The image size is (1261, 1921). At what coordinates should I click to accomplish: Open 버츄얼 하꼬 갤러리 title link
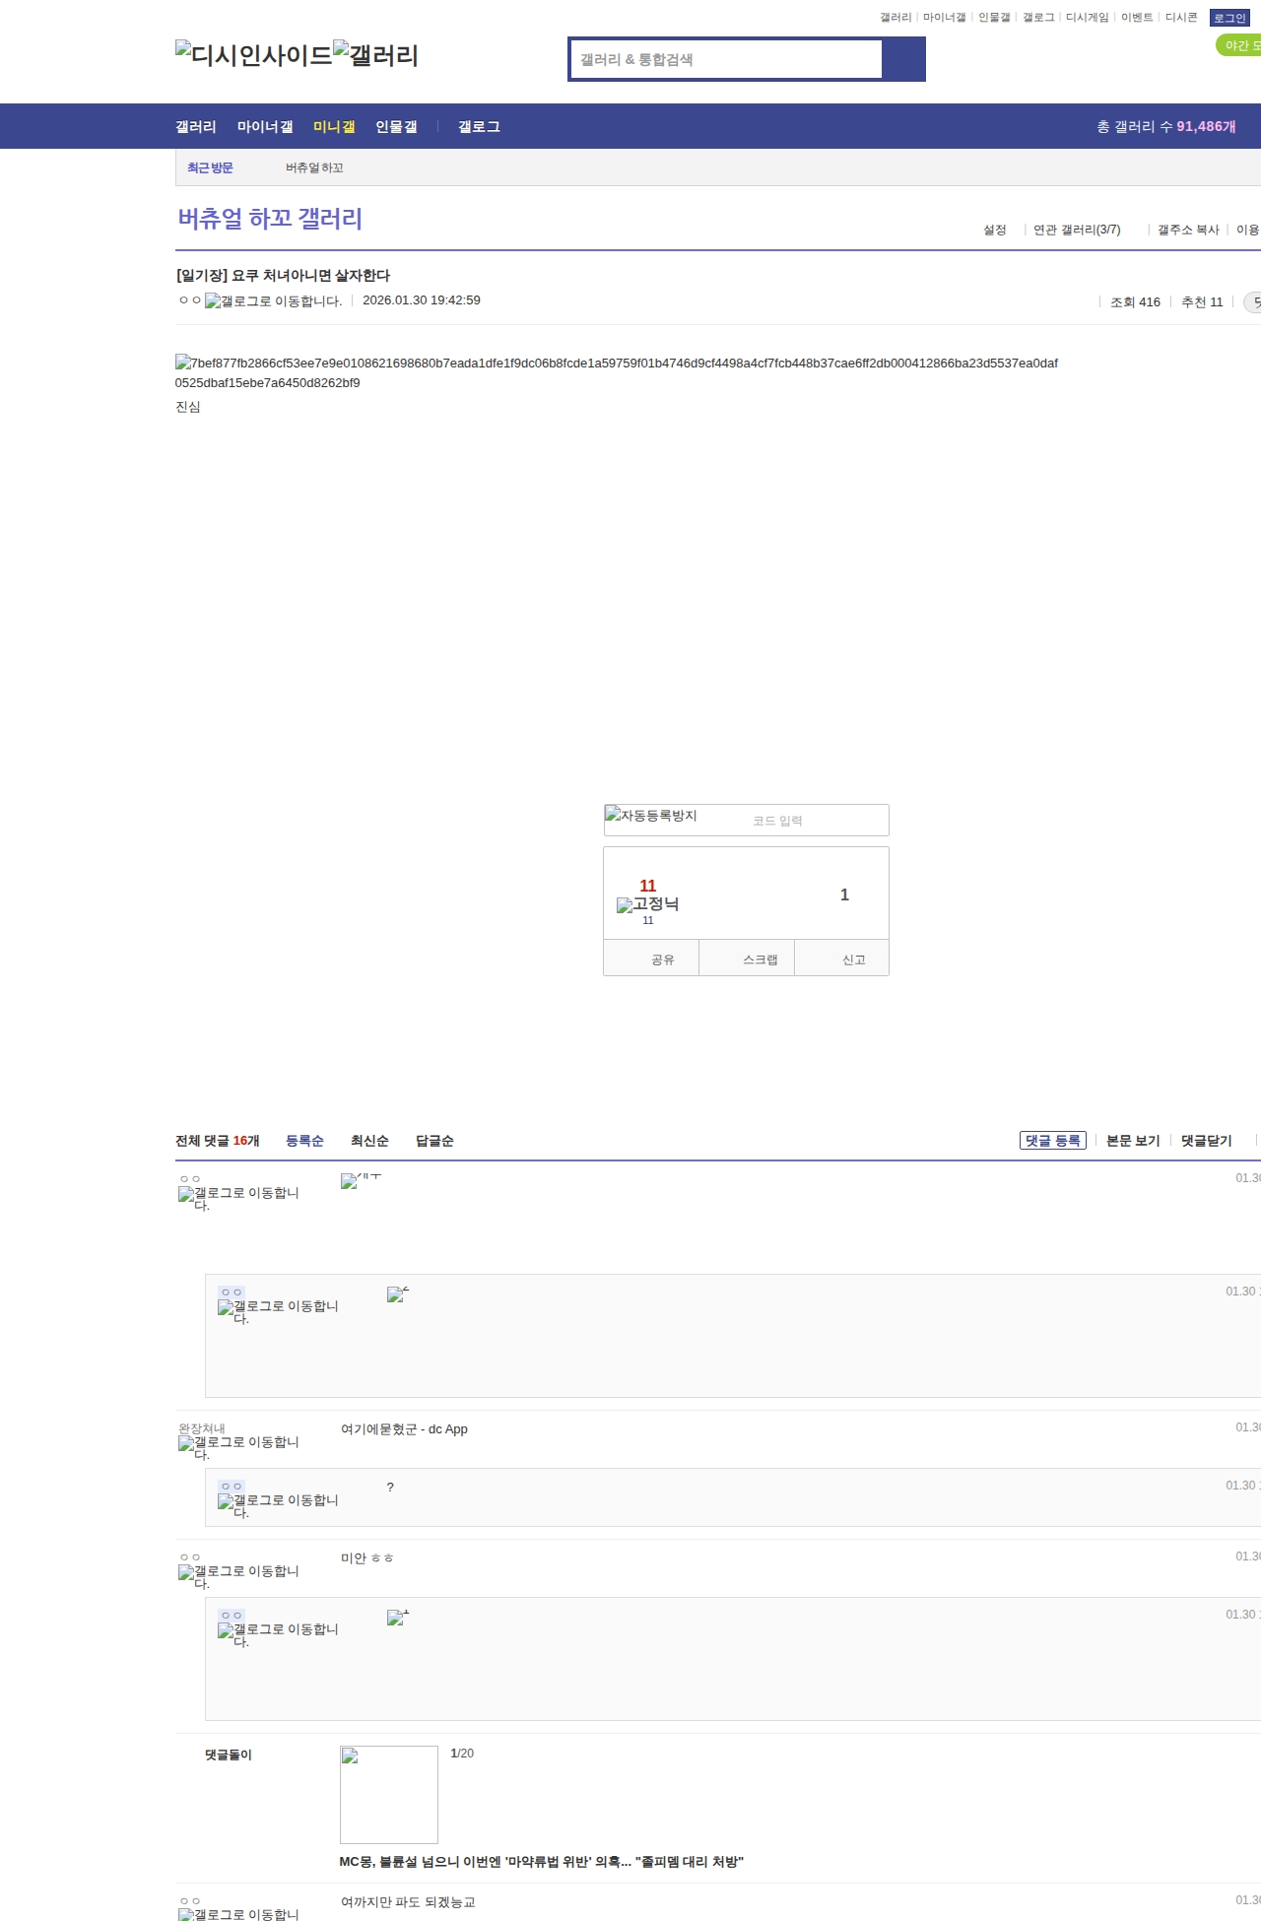tap(270, 219)
